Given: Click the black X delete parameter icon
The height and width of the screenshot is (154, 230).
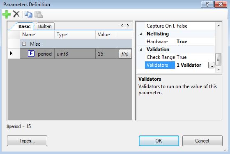Looking at the screenshot, I should (16, 14).
